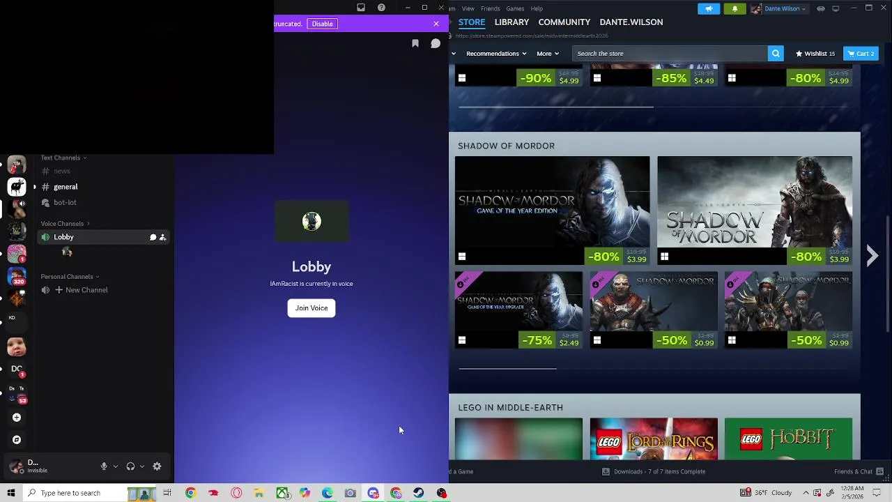The width and height of the screenshot is (892, 502).
Task: Click the top carousel scroll indicator bar
Action: coord(555,107)
